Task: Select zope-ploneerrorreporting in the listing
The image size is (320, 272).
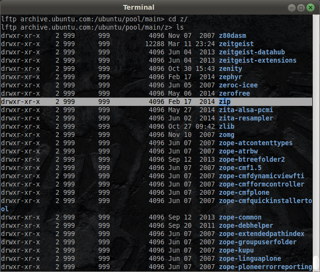Action: (x=266, y=267)
